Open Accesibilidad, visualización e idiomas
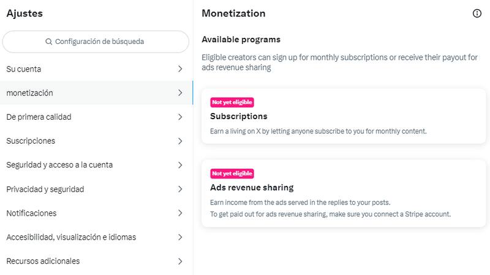Viewport: 490px width, 275px height. tap(71, 237)
